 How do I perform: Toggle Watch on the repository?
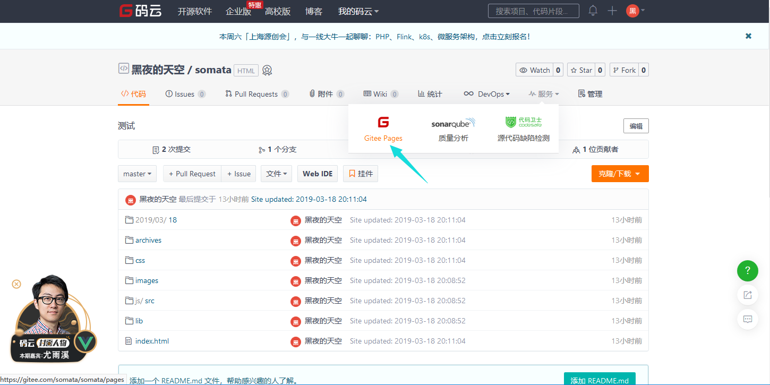(x=535, y=70)
